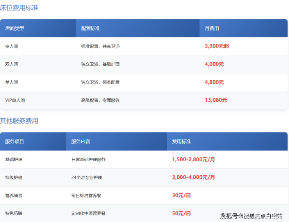
Task: Select the 特级护理 service item
Action: click(x=14, y=178)
